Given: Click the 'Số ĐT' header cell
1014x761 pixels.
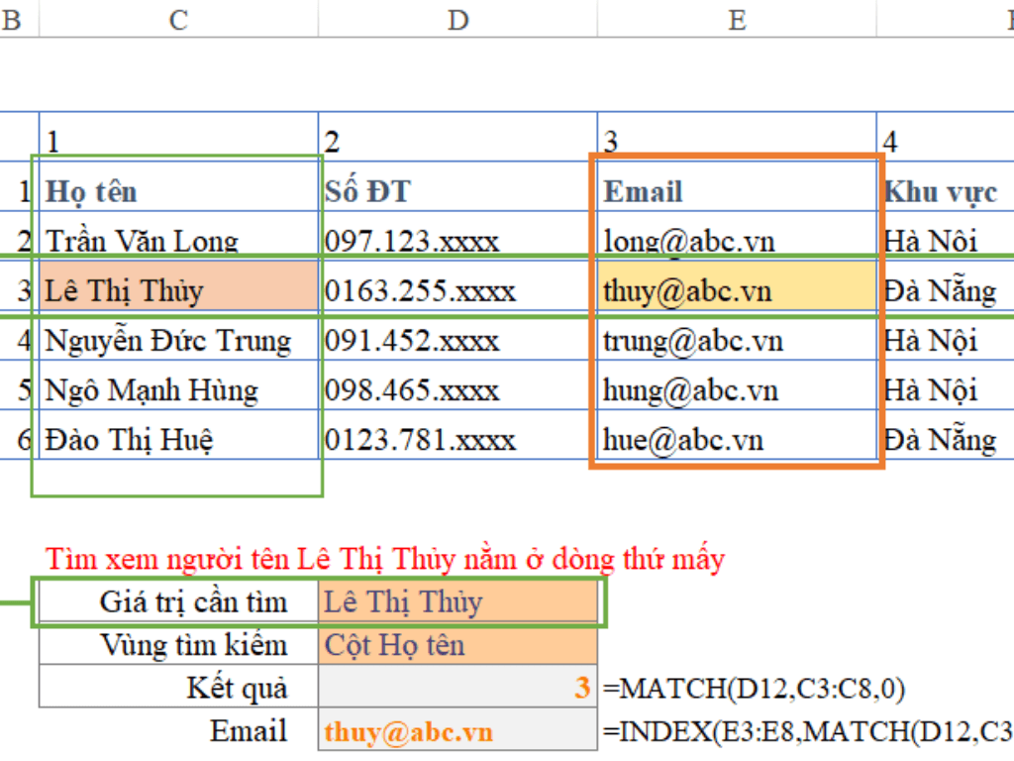Looking at the screenshot, I should (x=457, y=191).
